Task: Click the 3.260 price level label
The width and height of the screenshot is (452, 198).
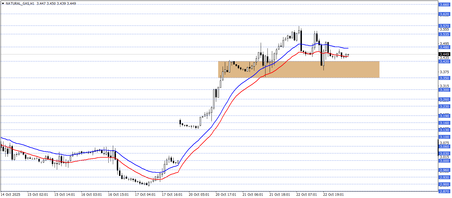Action: tap(444, 100)
